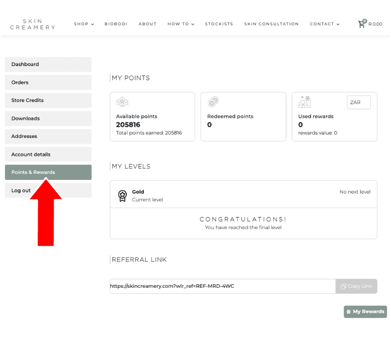Open the Biobodi menu item

coord(116,24)
